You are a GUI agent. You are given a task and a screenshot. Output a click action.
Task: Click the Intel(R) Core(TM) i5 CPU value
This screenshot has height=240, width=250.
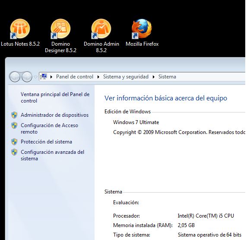(x=206, y=216)
